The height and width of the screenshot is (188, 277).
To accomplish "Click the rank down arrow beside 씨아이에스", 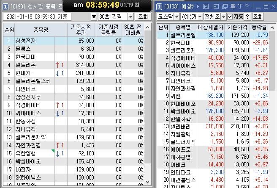I will tap(57, 113).
